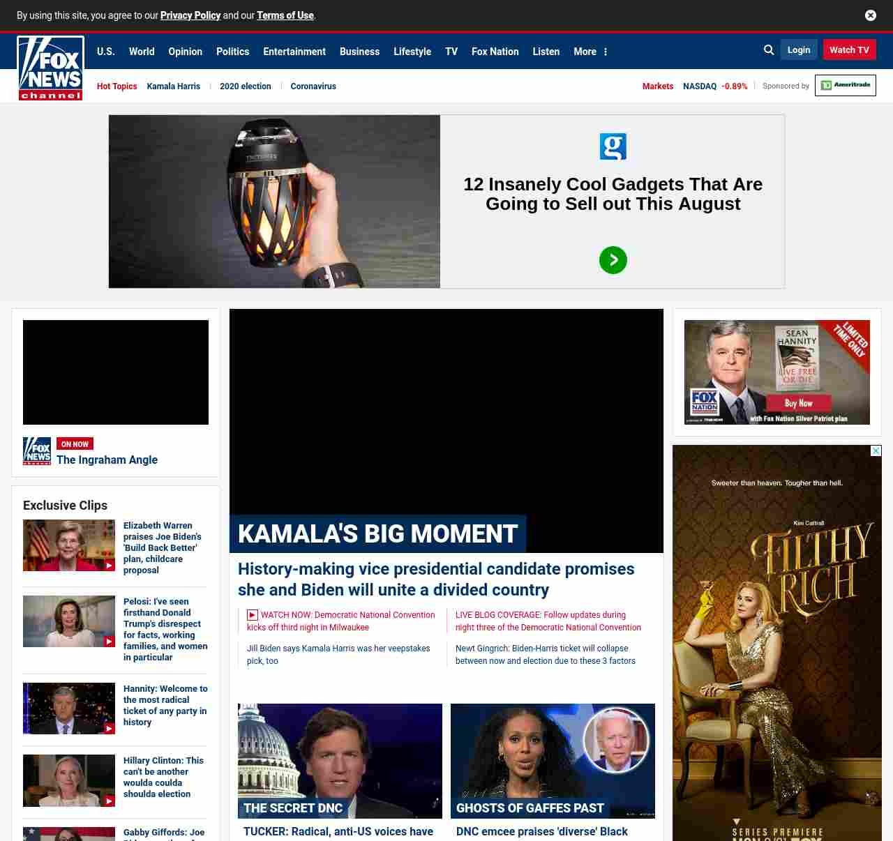Play the Elizabeth Warren clip thumbnail
This screenshot has width=893, height=841.
(x=69, y=545)
